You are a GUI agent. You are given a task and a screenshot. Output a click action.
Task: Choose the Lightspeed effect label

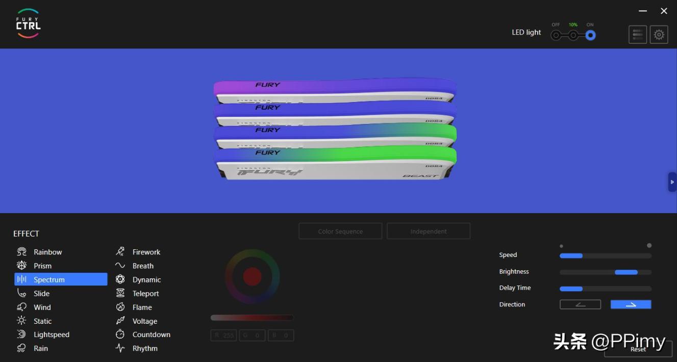click(52, 334)
